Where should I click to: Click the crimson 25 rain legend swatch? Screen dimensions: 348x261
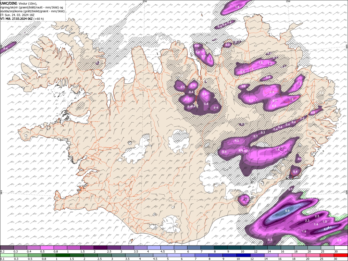coord(327,255)
